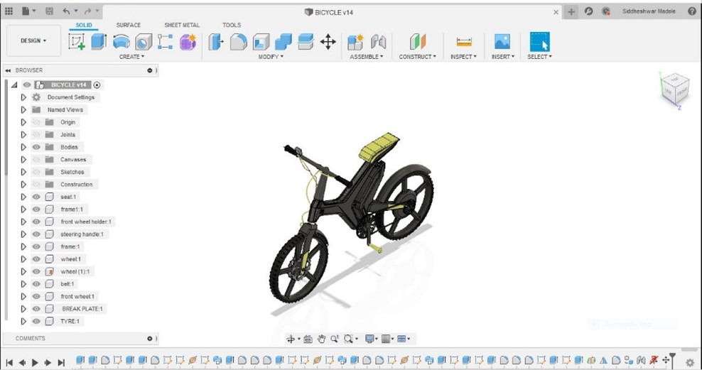Open the DESIGN workspace dropdown
The height and width of the screenshot is (370, 702).
(33, 40)
